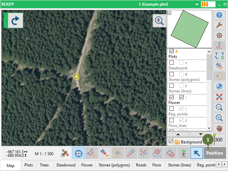Click the magnifier zoom-scroll icon on the map
The image size is (228, 171).
point(159,21)
